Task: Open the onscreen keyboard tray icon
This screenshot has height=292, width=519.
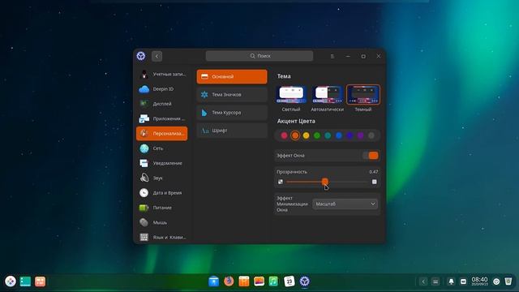Action: 435,281
